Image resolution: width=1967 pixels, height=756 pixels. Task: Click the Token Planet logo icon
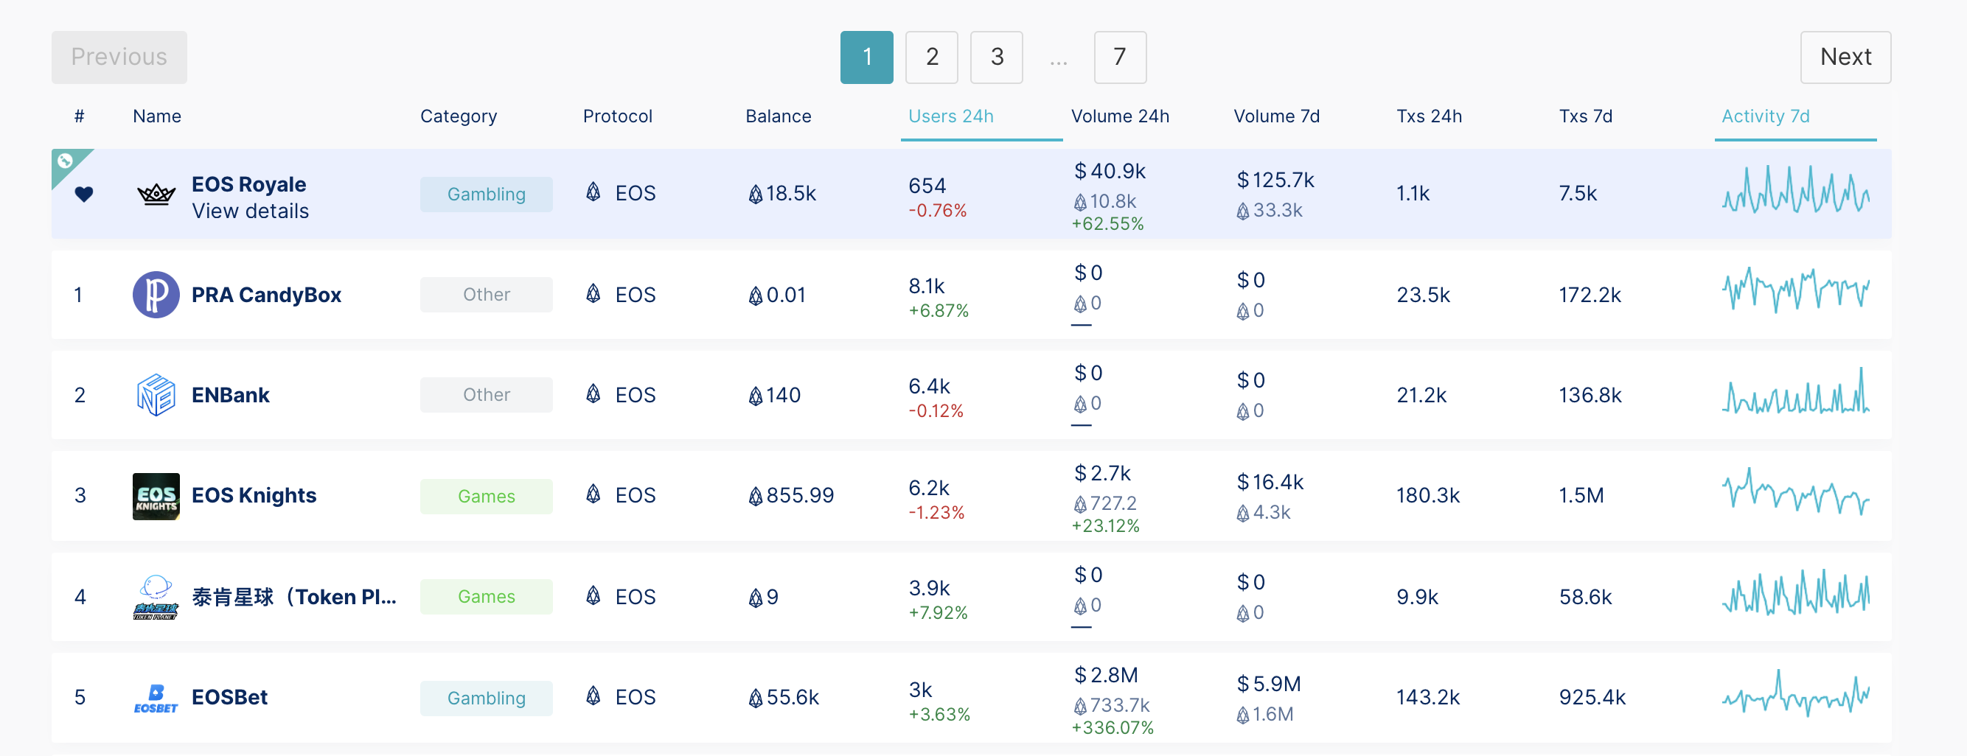(156, 597)
